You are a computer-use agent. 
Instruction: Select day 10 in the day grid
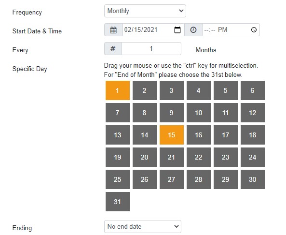coord(198,113)
